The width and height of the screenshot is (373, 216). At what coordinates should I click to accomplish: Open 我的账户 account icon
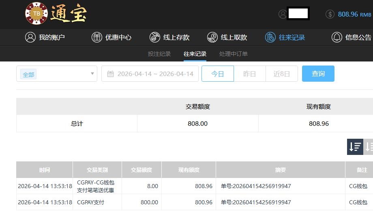30,37
